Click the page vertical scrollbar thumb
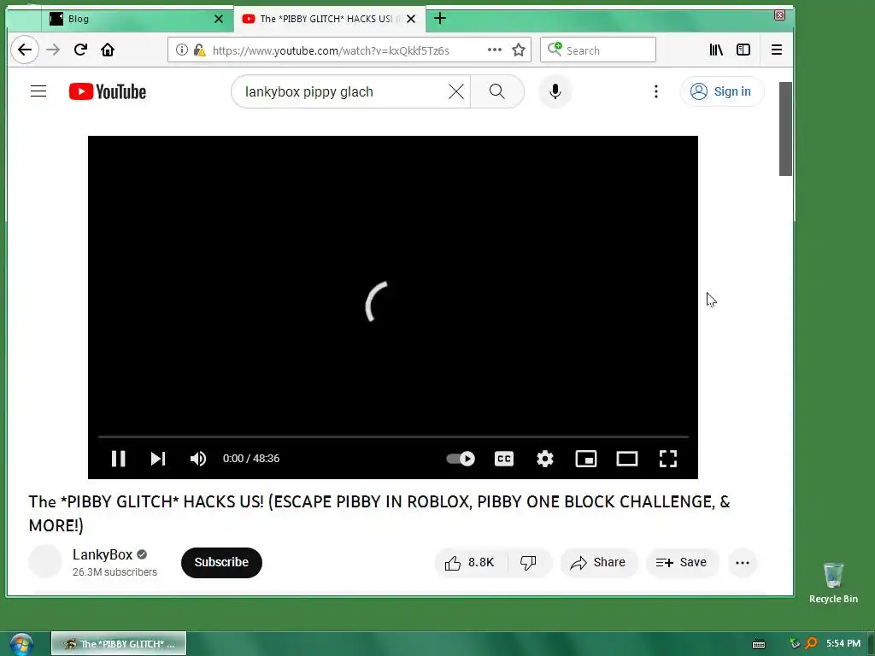 [785, 129]
